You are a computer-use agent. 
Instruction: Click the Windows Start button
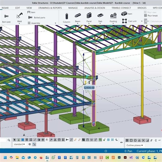click(5, 158)
